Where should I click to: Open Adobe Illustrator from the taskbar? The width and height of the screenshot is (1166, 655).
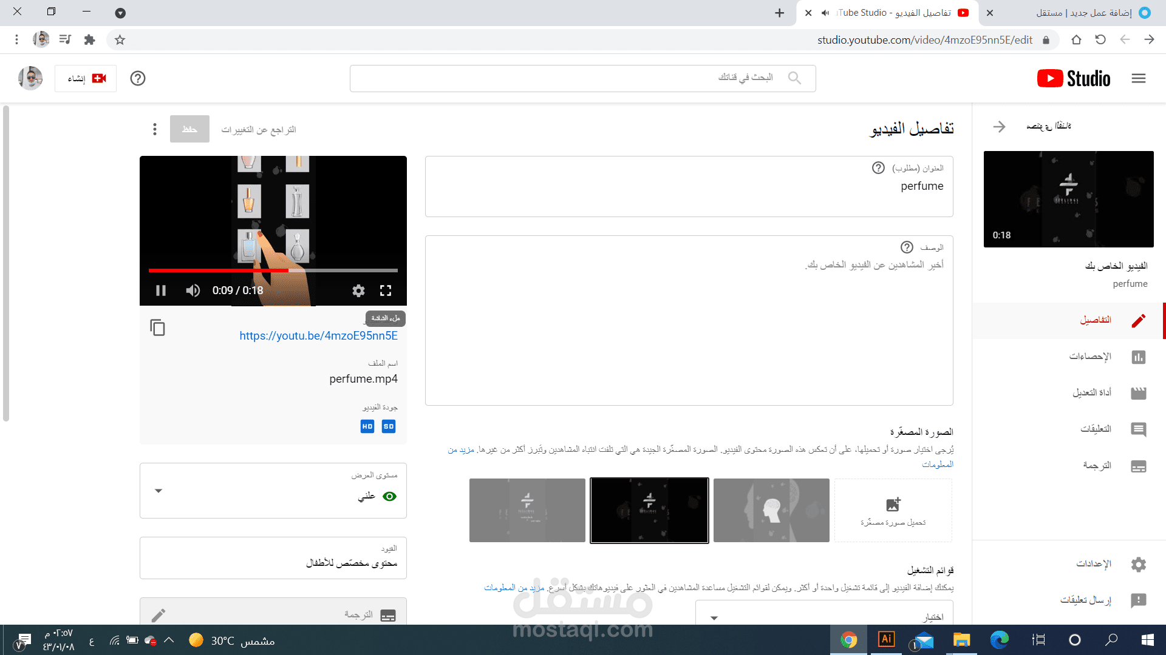pos(886,640)
